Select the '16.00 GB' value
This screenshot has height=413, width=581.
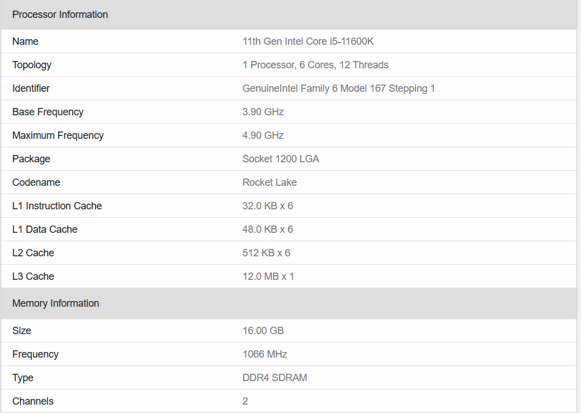click(x=263, y=330)
